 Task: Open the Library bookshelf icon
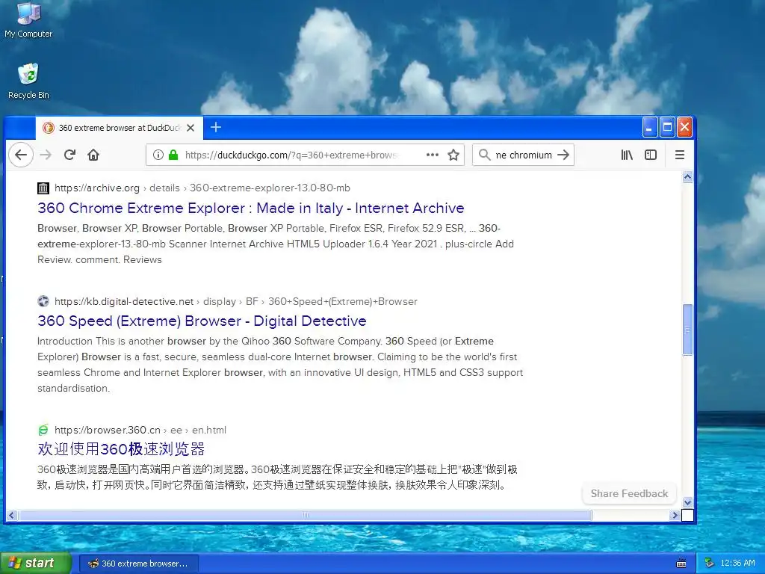(x=627, y=155)
